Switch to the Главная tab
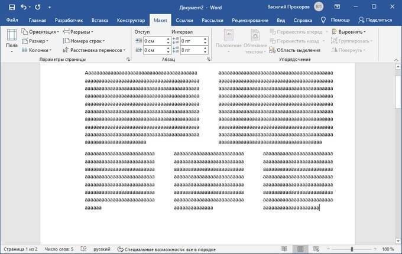The height and width of the screenshot is (254, 402). pyautogui.click(x=37, y=20)
